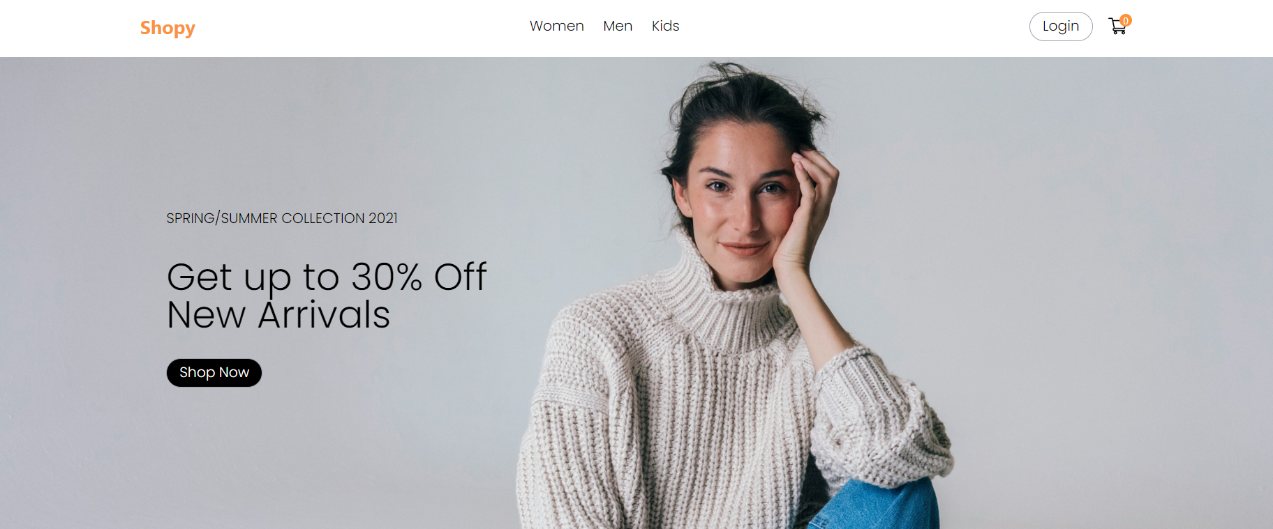Navigate to the Kids section
Screen dimensions: 1273x529
pyautogui.click(x=665, y=26)
